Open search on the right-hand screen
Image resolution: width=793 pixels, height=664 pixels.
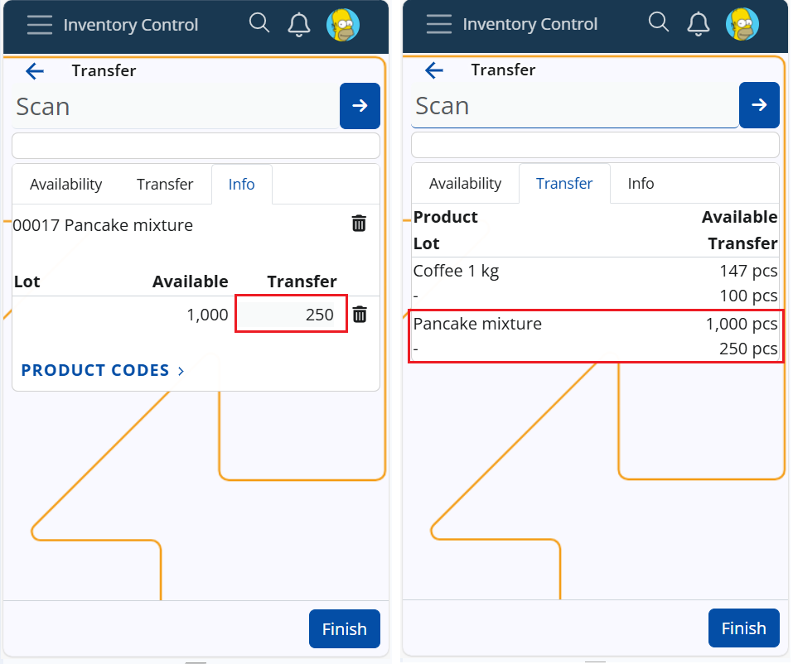point(659,23)
